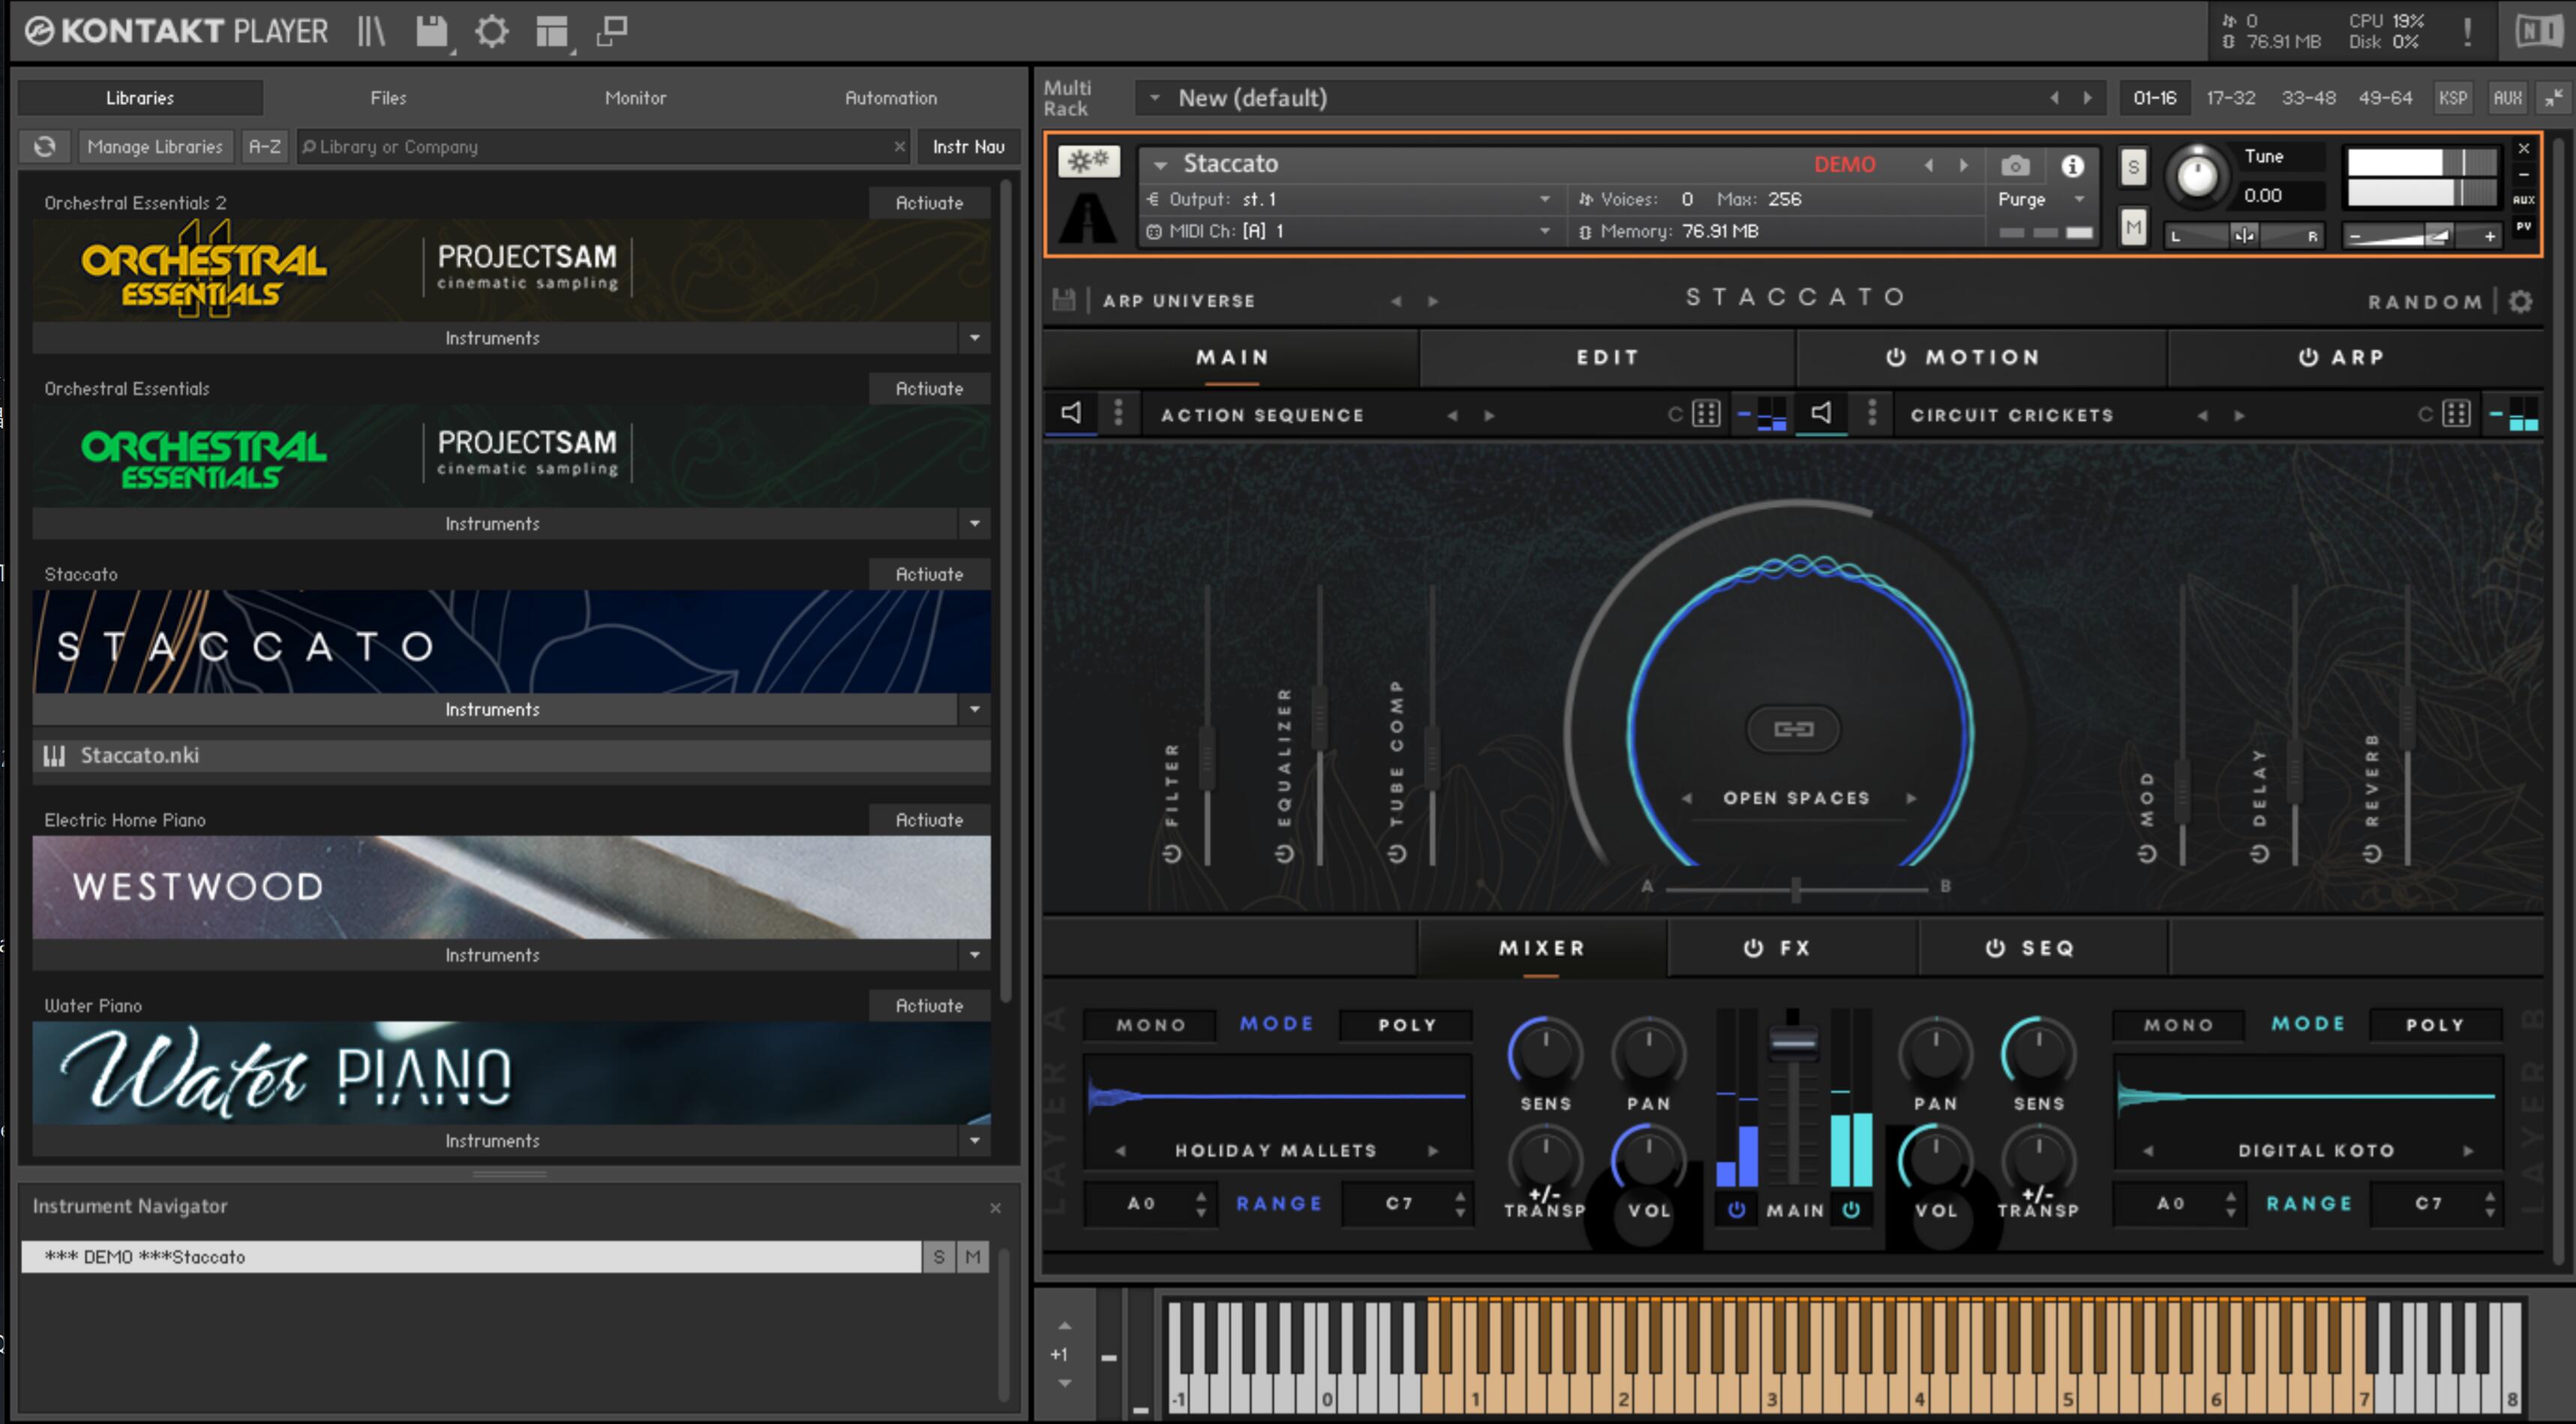Open Action Sequence three-dot menu
The image size is (2576, 1424).
pyautogui.click(x=1118, y=413)
